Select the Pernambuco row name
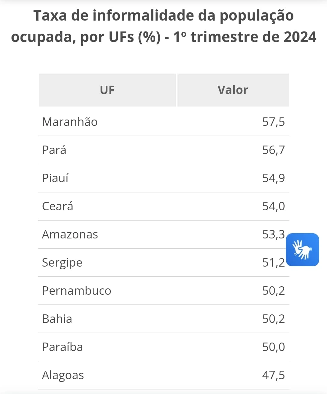This screenshot has width=327, height=394. coord(77,291)
